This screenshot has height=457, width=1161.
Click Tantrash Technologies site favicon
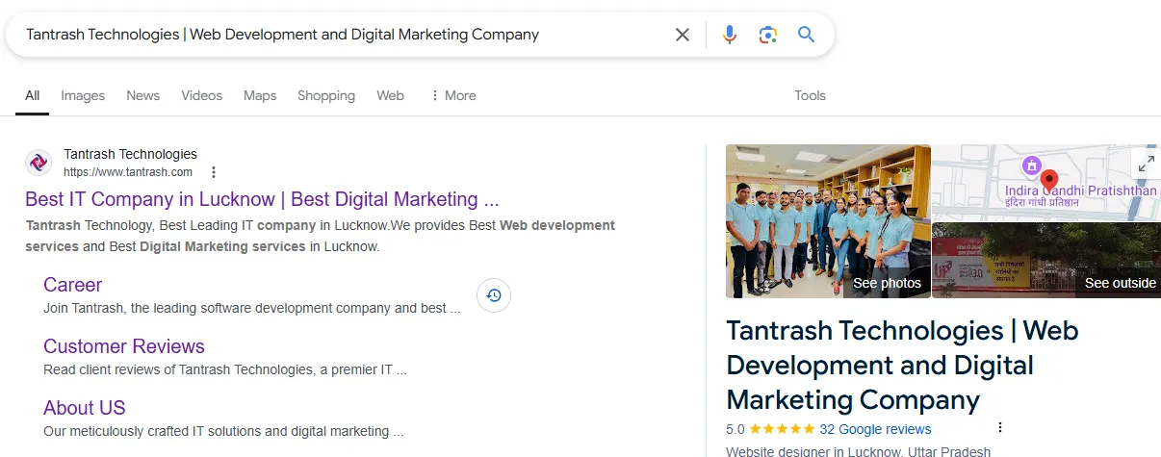coord(39,163)
